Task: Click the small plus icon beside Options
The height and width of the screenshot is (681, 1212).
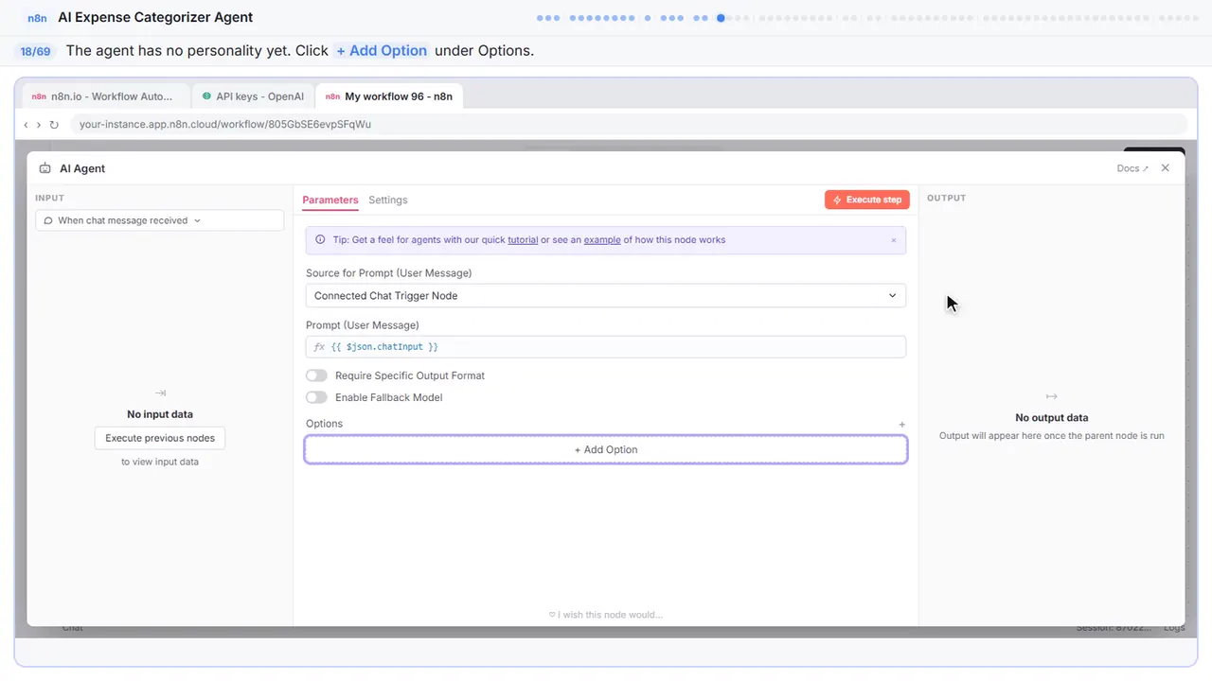Action: pos(902,425)
